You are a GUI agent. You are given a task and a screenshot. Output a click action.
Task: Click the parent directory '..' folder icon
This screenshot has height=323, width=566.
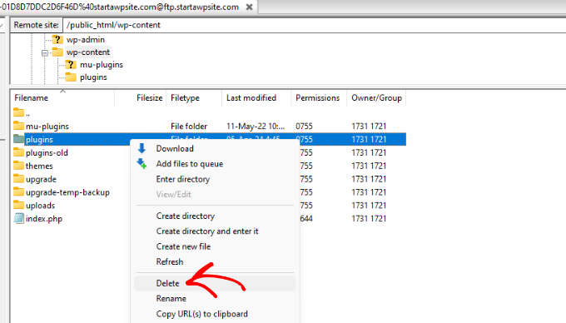point(18,112)
